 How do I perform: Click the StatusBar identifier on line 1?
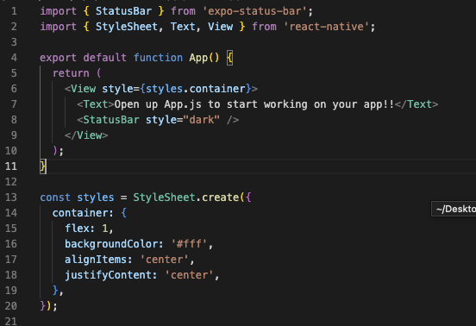tap(123, 11)
